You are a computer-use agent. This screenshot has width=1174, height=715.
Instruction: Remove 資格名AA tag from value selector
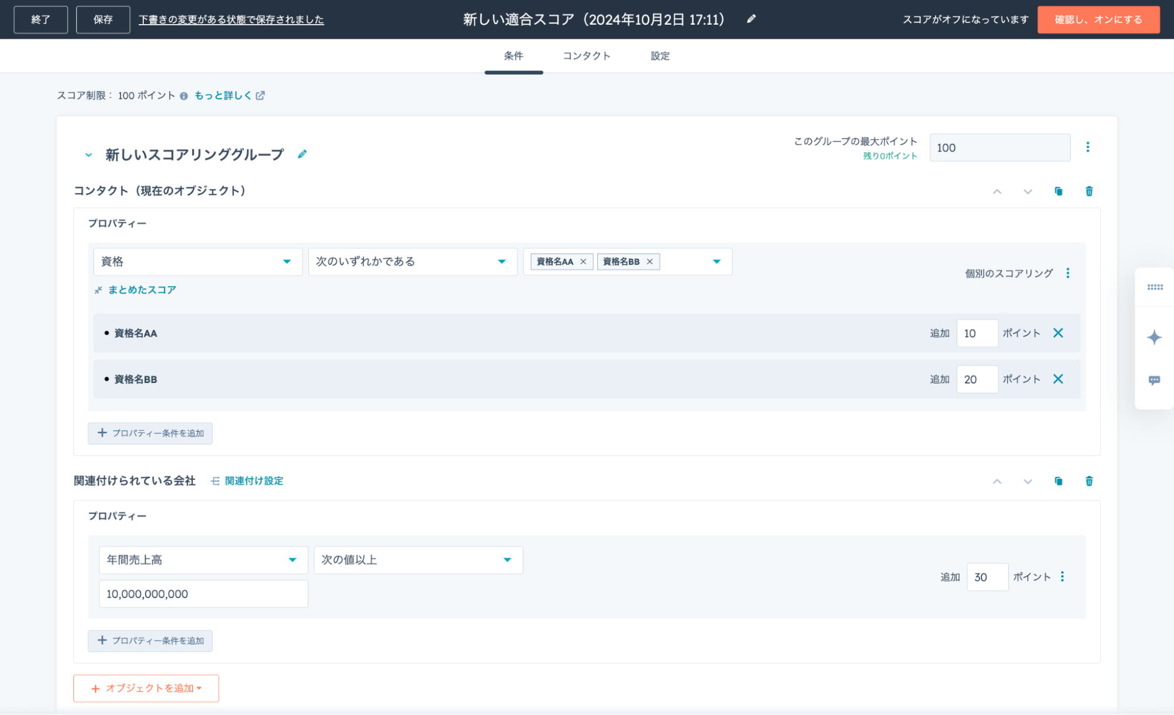[x=583, y=261]
